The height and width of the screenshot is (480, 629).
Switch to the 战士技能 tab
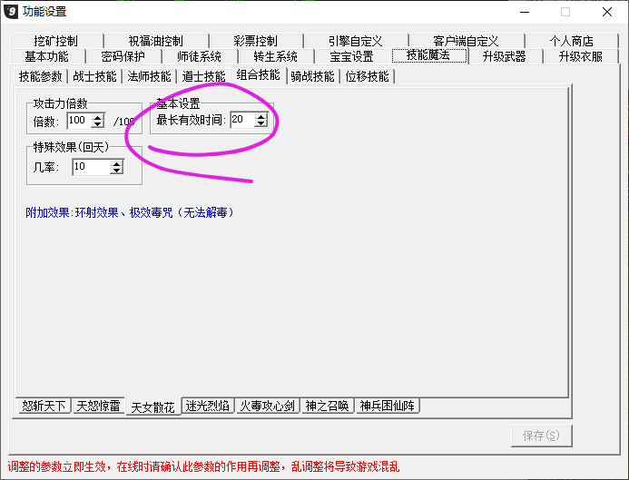[94, 77]
